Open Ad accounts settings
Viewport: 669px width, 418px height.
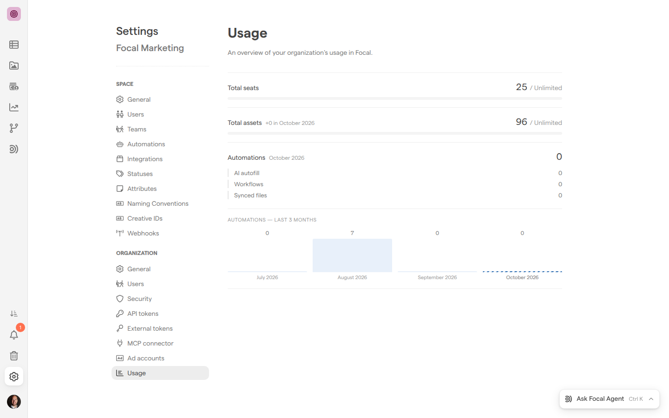point(160,358)
